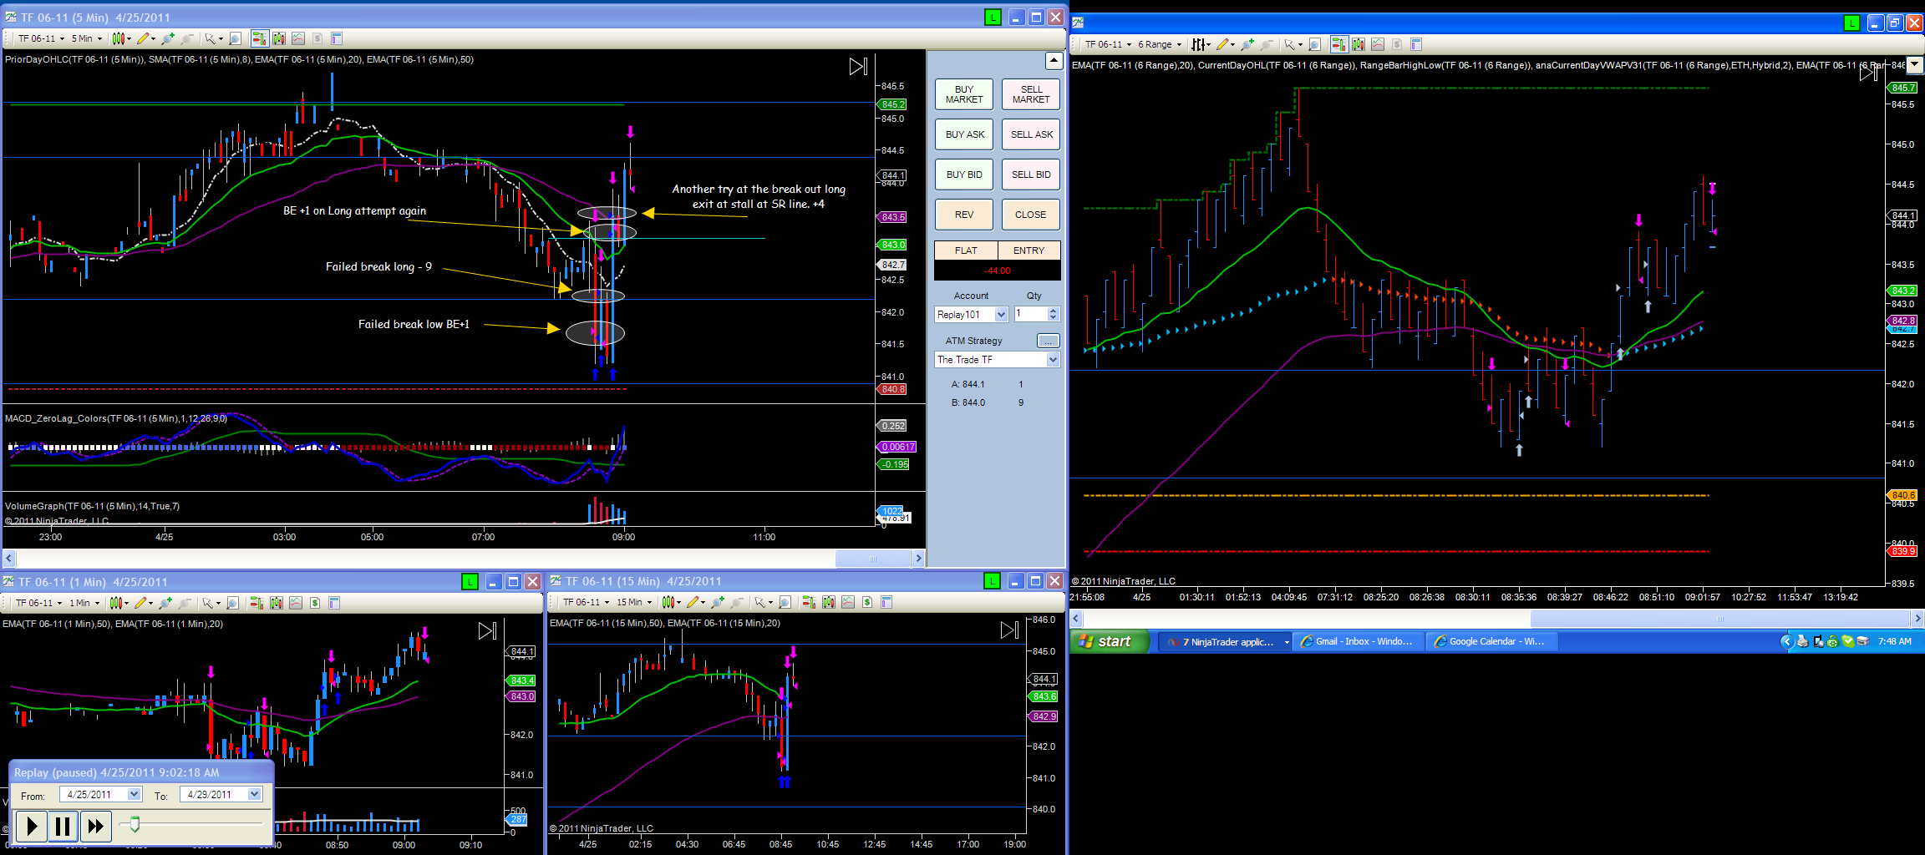
Task: Click SELL MARKET button
Action: coord(1031,94)
